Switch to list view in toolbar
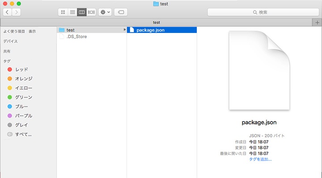Viewport: 322px width, 178px height. pos(72,12)
